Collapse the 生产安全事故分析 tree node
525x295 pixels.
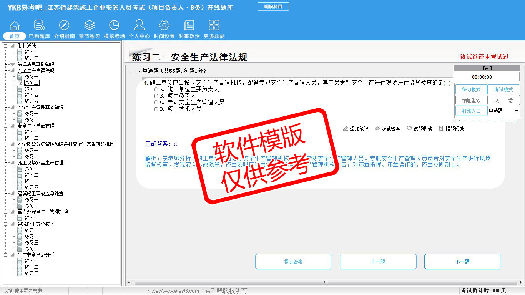pos(5,255)
